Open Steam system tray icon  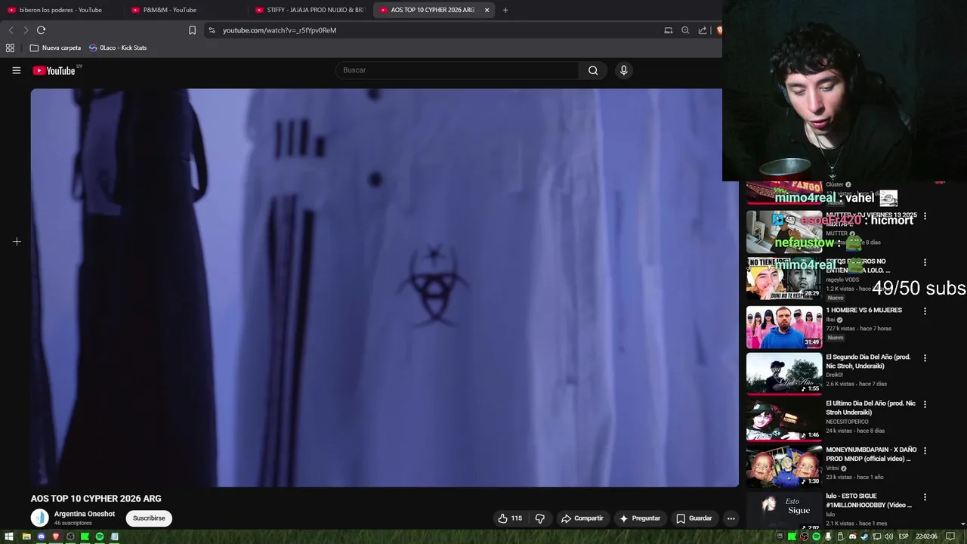[x=864, y=536]
